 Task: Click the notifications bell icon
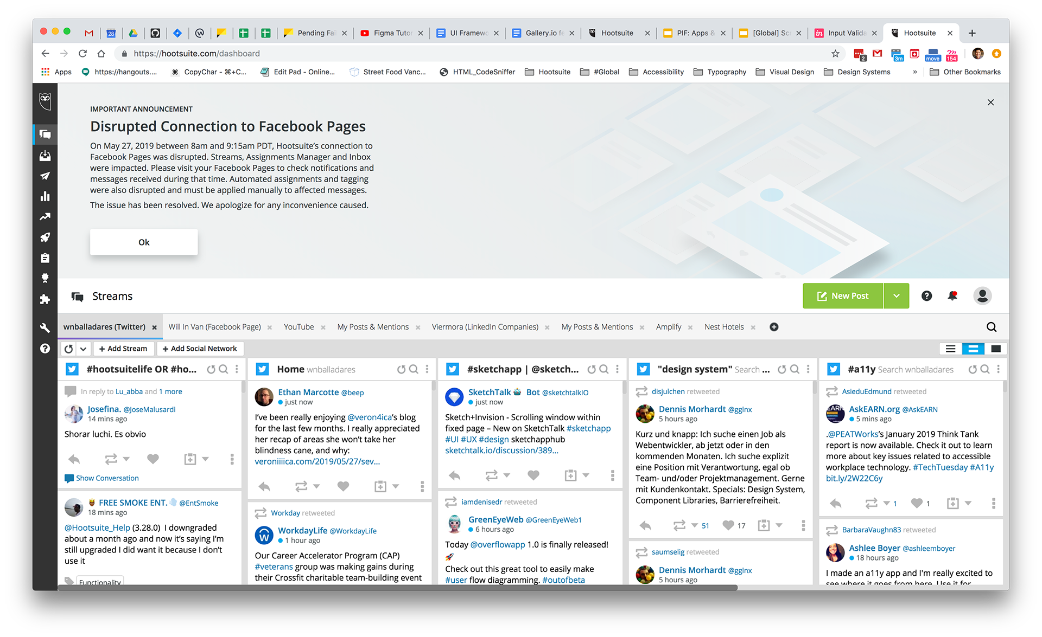click(952, 296)
